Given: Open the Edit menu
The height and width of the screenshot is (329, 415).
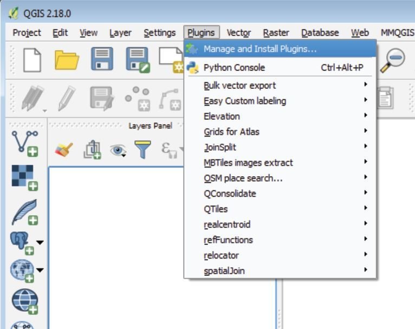Looking at the screenshot, I should click(60, 33).
